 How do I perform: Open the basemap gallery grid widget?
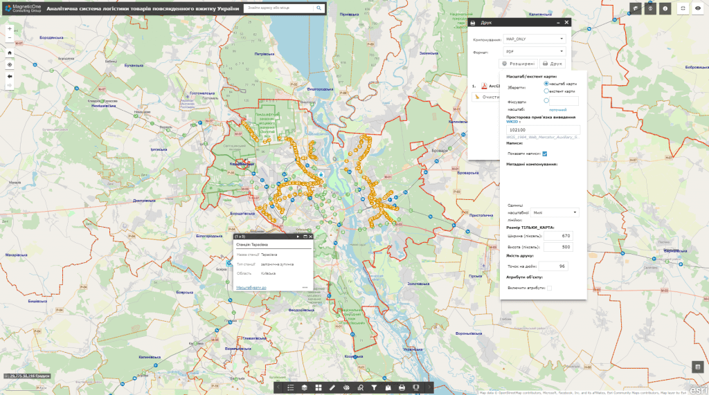click(x=318, y=387)
